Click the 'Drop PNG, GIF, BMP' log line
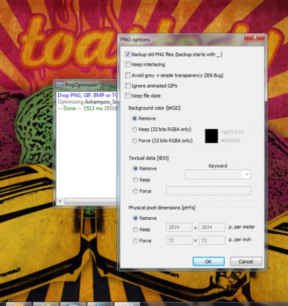This screenshot has width=288, height=306. [x=87, y=95]
